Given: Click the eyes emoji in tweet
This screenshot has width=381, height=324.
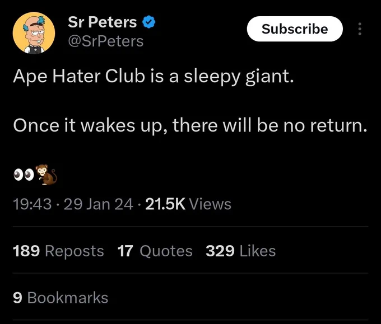Looking at the screenshot, I should point(24,175).
